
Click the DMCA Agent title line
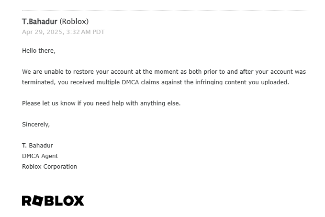(x=40, y=156)
